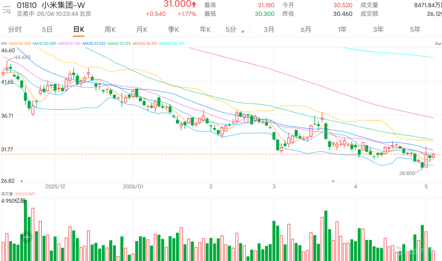Choose the 1年 time range
The height and width of the screenshot is (261, 442).
pos(342,29)
